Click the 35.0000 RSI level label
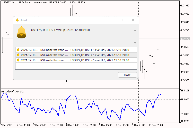Viewport: 193px width, 128px height. click(x=185, y=114)
